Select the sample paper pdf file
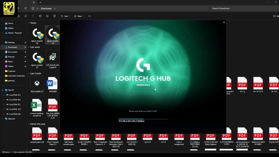Image resolution: width=279 pixels, height=157 pixels. tap(37, 136)
